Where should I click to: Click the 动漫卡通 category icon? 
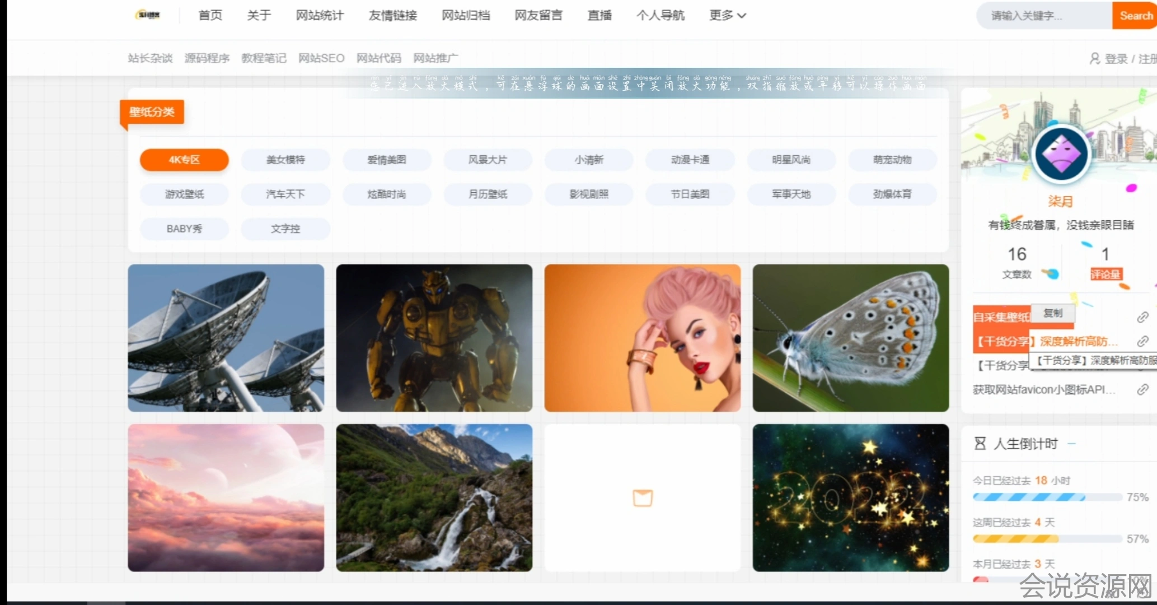click(x=690, y=159)
